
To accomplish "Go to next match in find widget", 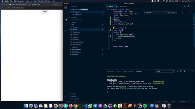I will pos(185,13).
